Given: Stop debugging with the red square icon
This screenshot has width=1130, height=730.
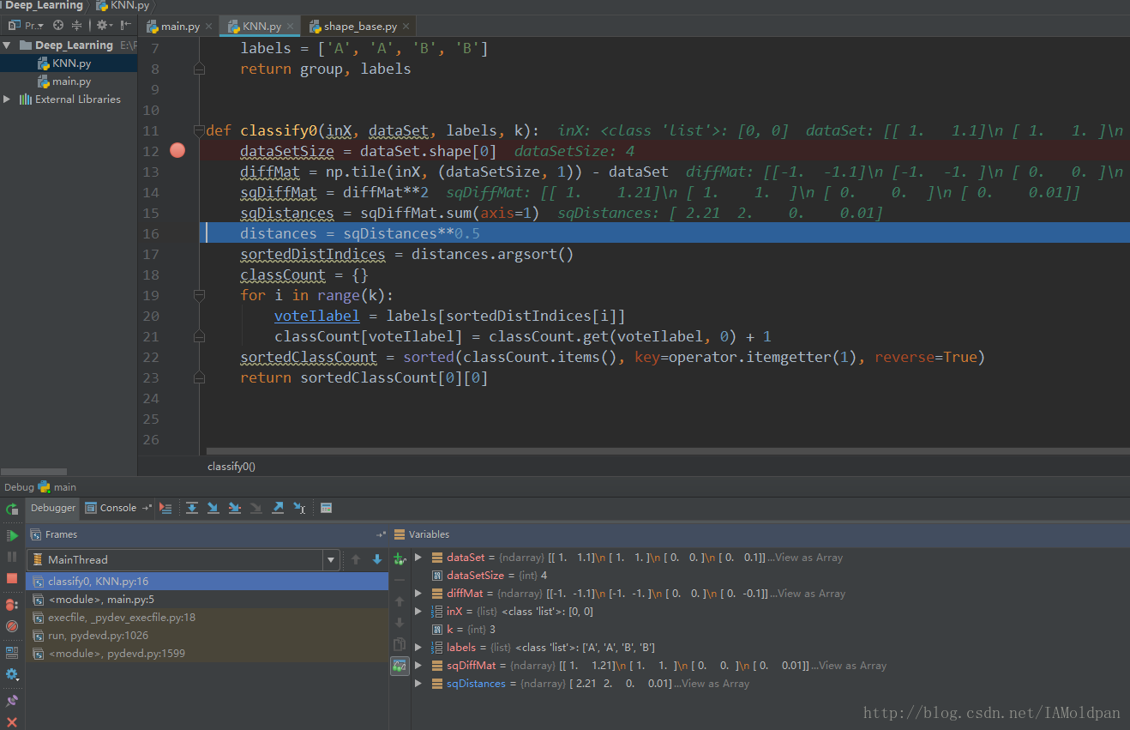Looking at the screenshot, I should pos(12,578).
